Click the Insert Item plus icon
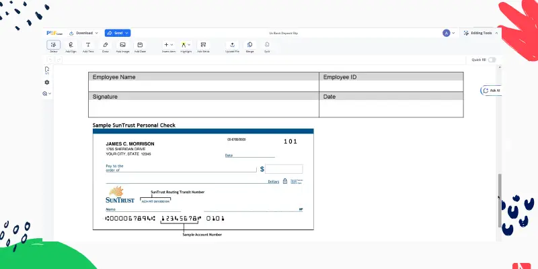Viewport: 538px width, 269px height. point(166,44)
